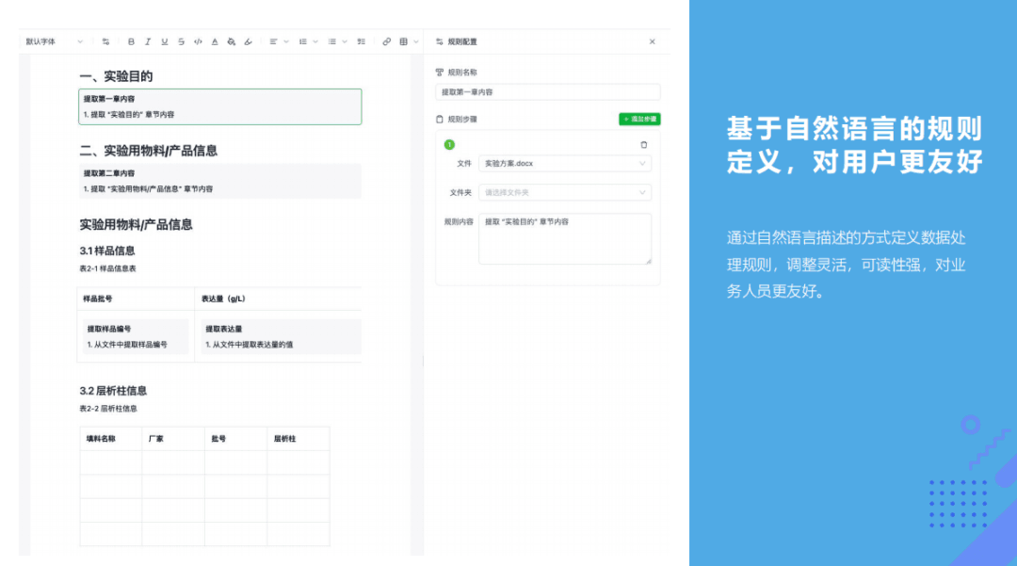Toggle the checklist formatting
Screen dimensions: 1017x566
(362, 41)
